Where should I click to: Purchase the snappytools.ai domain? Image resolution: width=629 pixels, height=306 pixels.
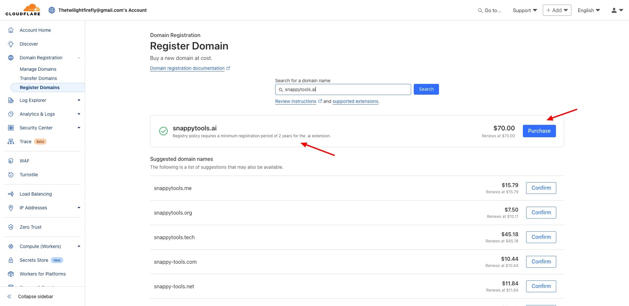pyautogui.click(x=539, y=131)
